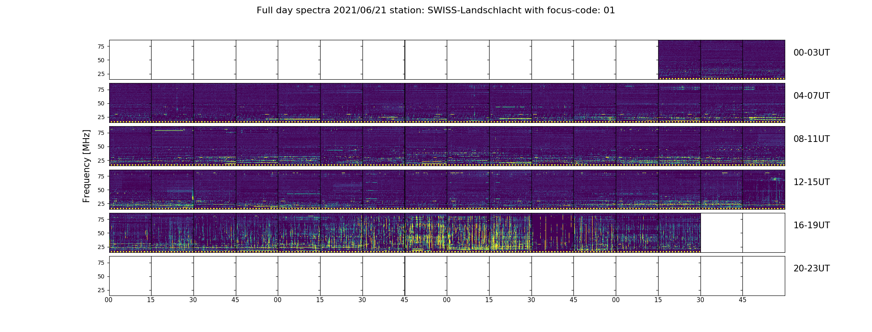
Task: Click the 50 tick label of the 12-15UT row
Action: click(x=101, y=190)
